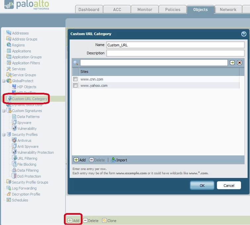Check the www.yahoo.com checkbox
The width and height of the screenshot is (250, 225).
(x=75, y=85)
